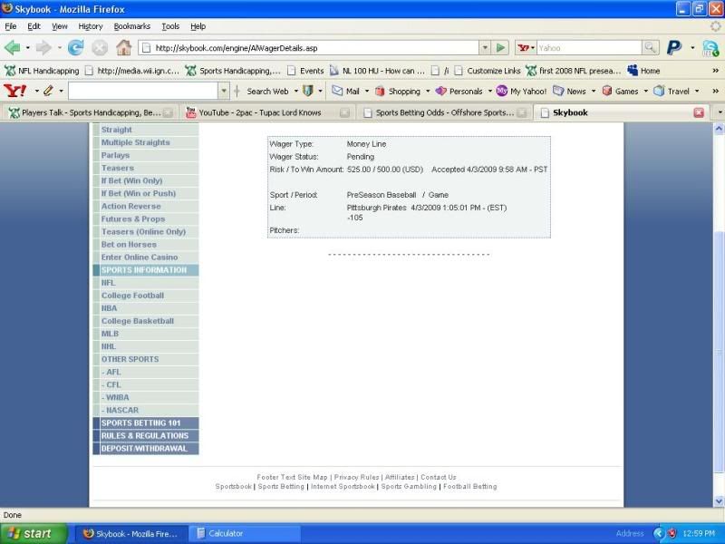Open the SPORTS BETTING 101 link
The height and width of the screenshot is (544, 725).
140,423
